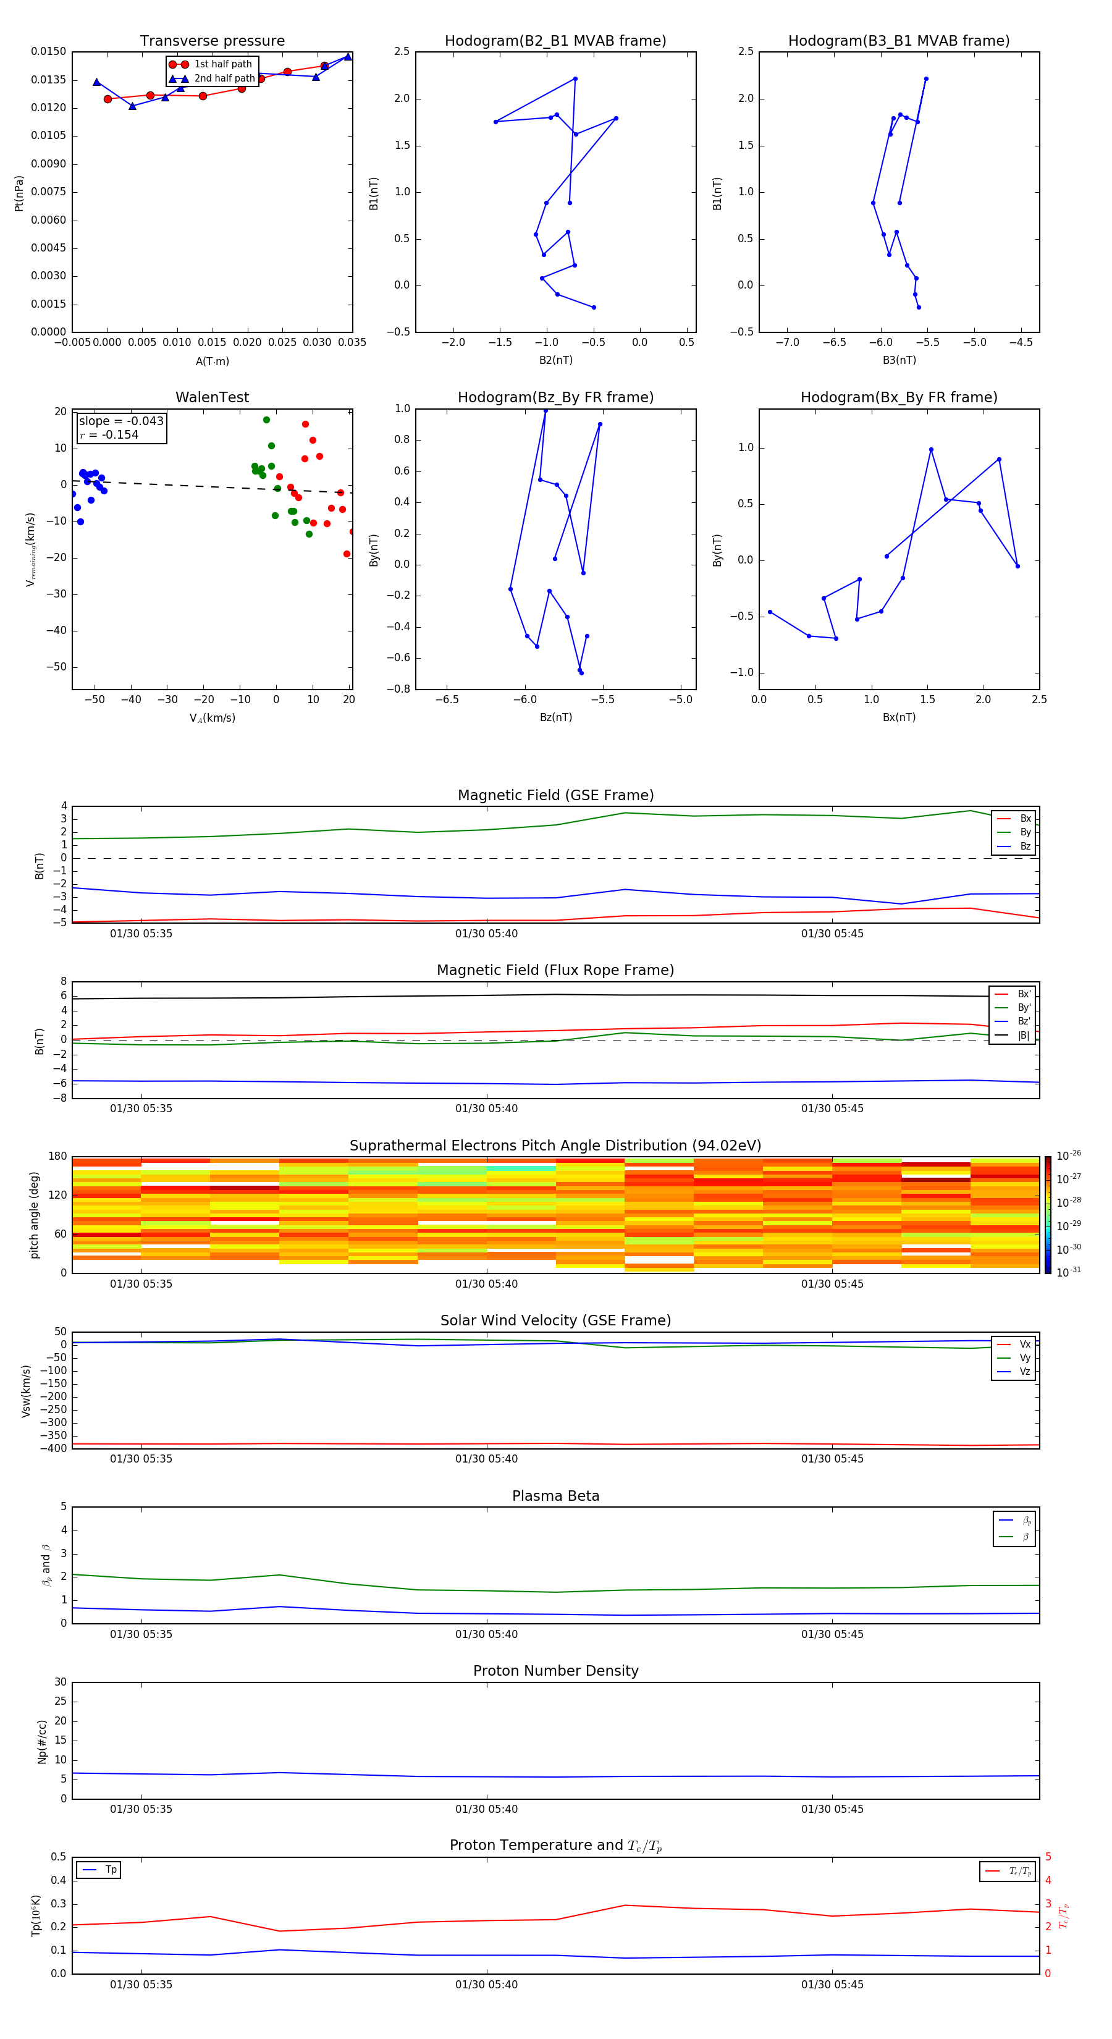Select the 'Tp(10^6K)' y-axis label

point(36,1915)
